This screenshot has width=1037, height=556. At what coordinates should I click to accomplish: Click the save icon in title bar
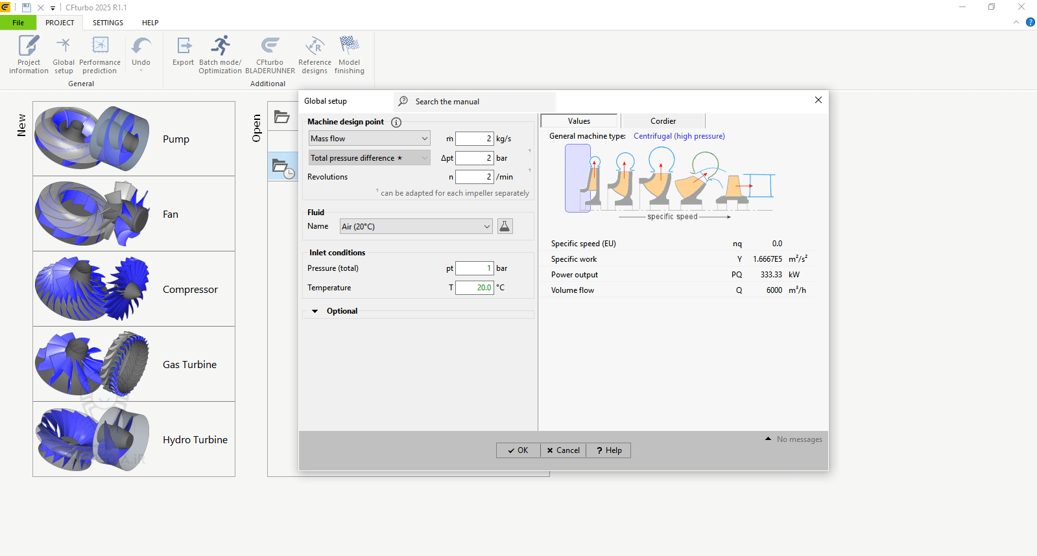27,8
